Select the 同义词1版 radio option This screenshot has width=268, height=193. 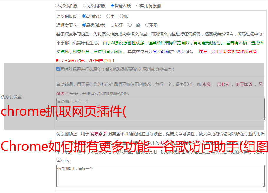[x=56, y=6]
